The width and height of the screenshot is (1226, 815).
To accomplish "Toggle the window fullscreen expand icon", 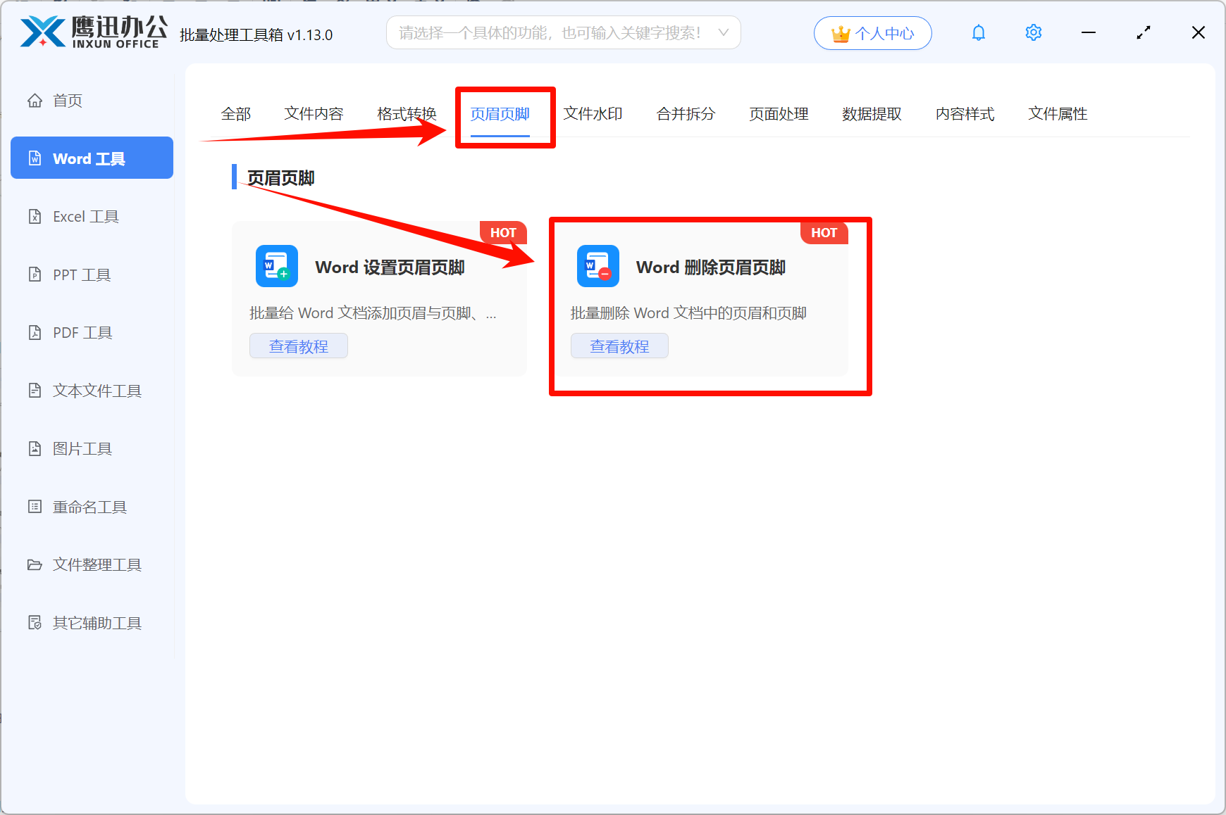I will 1143,33.
